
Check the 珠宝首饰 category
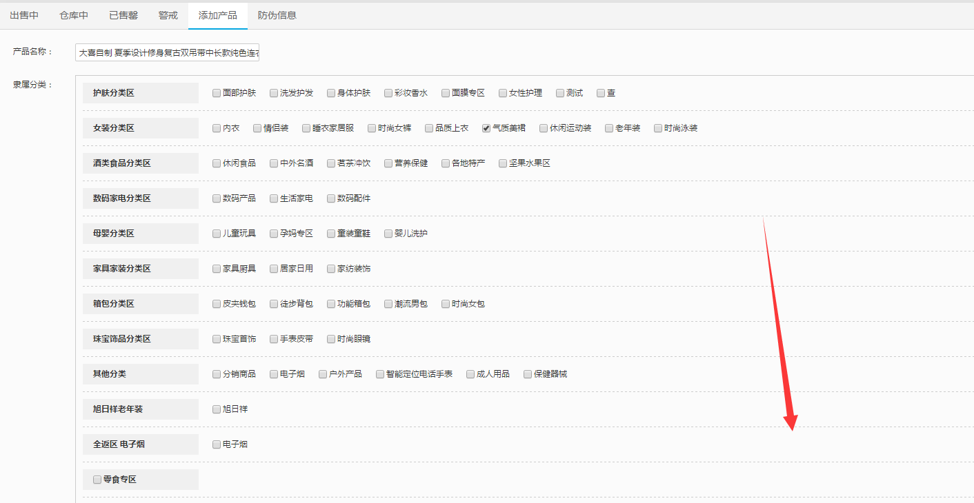click(217, 339)
